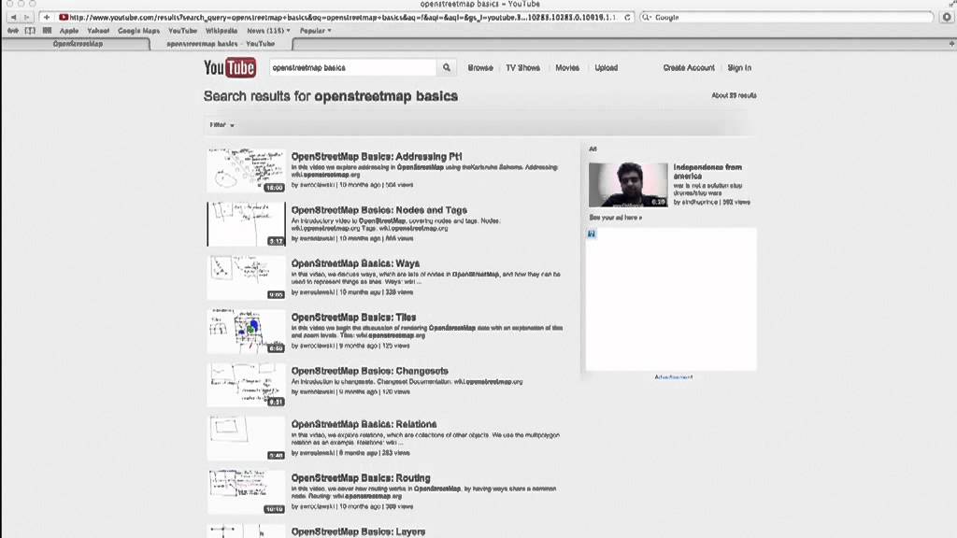The image size is (957, 538).
Task: Open the Popular bookmarks dropdown
Action: (316, 31)
